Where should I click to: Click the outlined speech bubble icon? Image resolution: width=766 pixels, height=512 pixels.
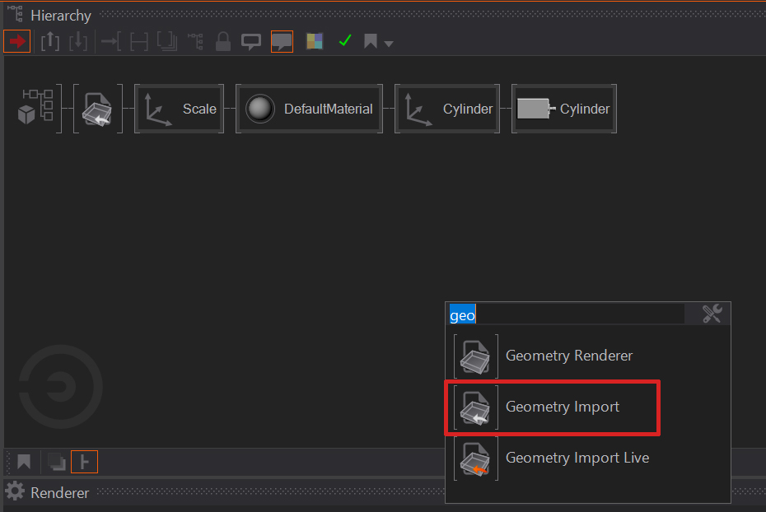click(x=251, y=41)
